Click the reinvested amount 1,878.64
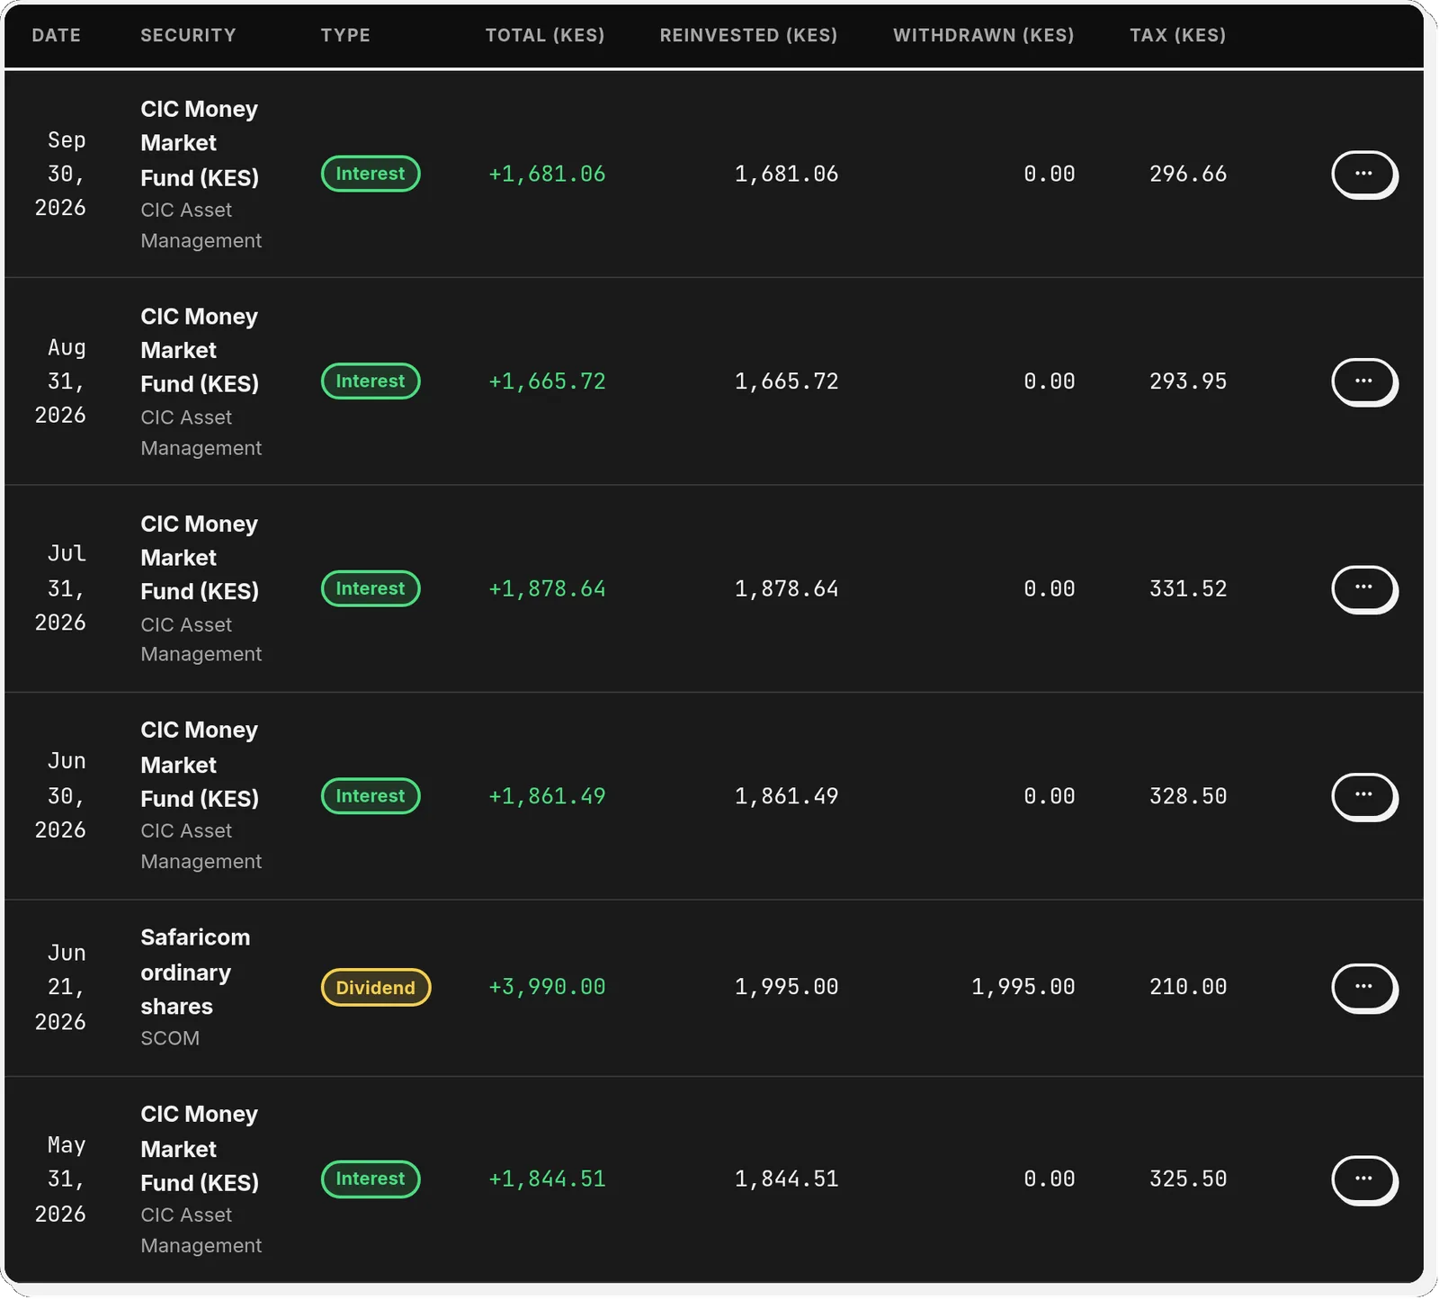 coord(787,588)
